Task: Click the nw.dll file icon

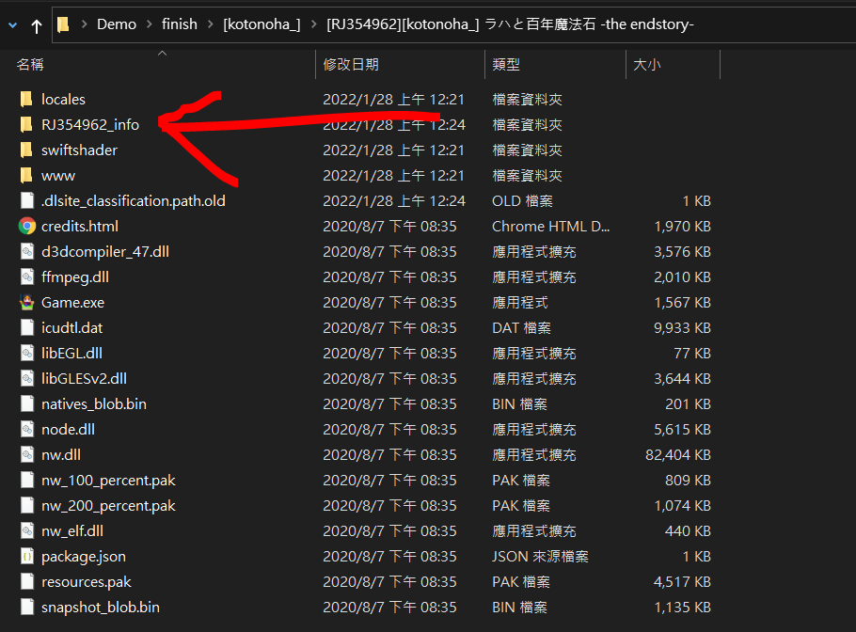Action: click(x=26, y=454)
